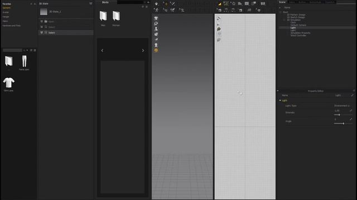Viewport: 357px width, 200px height.
Task: Select the highlighted Light item in scene tree
Action: 293,28
